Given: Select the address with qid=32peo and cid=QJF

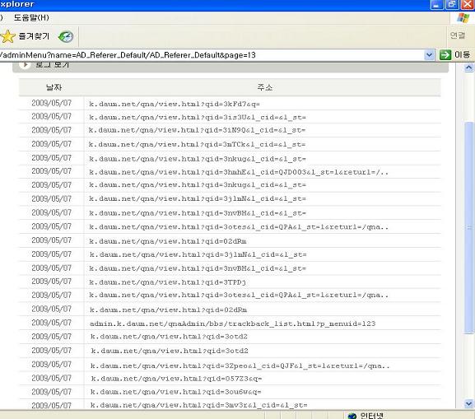Looking at the screenshot, I should pyautogui.click(x=240, y=366).
